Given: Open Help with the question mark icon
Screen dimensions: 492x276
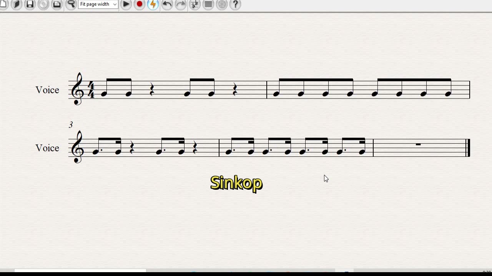Looking at the screenshot, I should click(x=235, y=4).
